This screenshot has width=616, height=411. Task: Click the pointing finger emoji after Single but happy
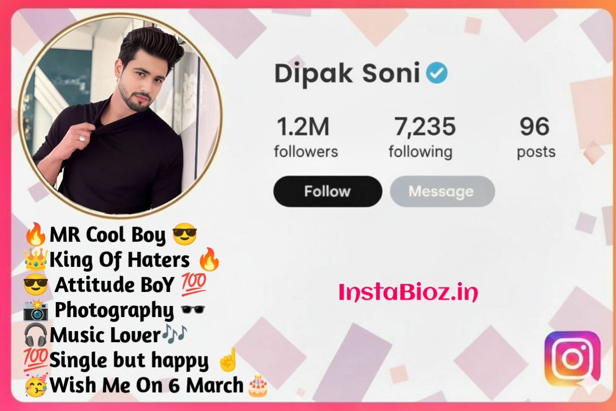227,359
